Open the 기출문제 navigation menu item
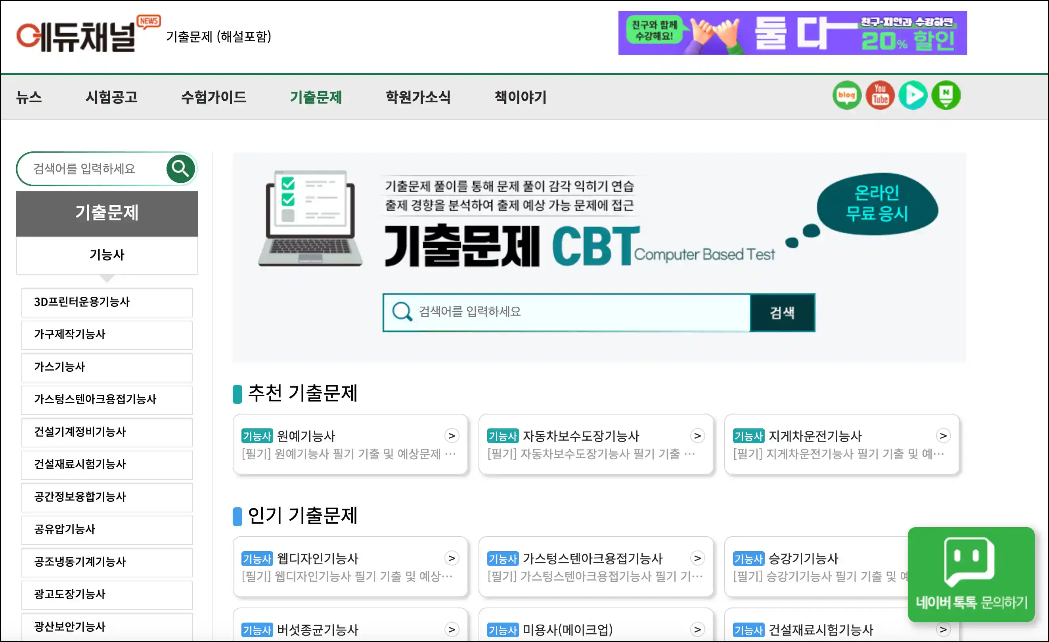 [316, 97]
